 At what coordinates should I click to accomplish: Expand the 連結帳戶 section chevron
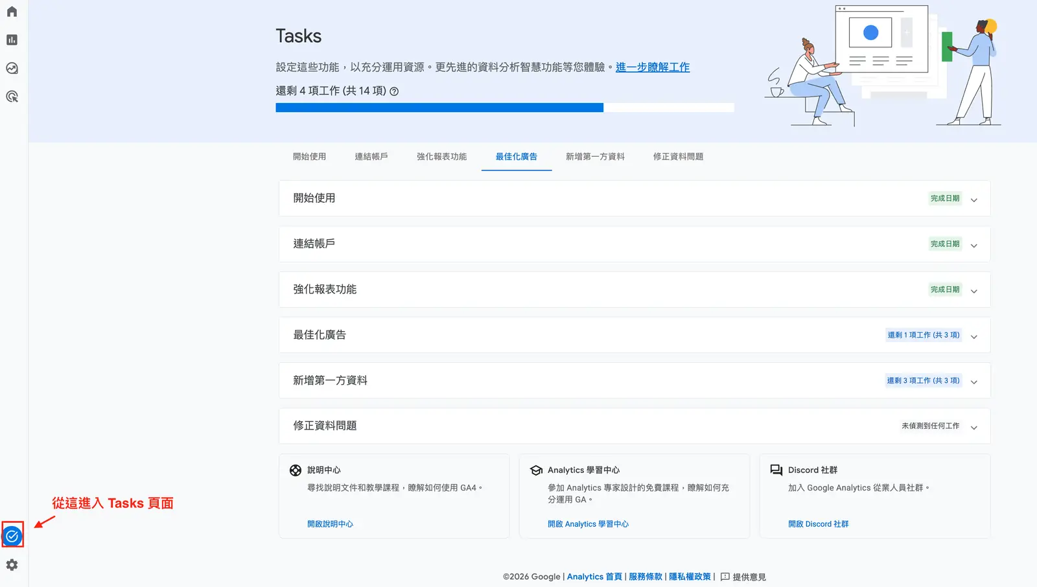[973, 246]
